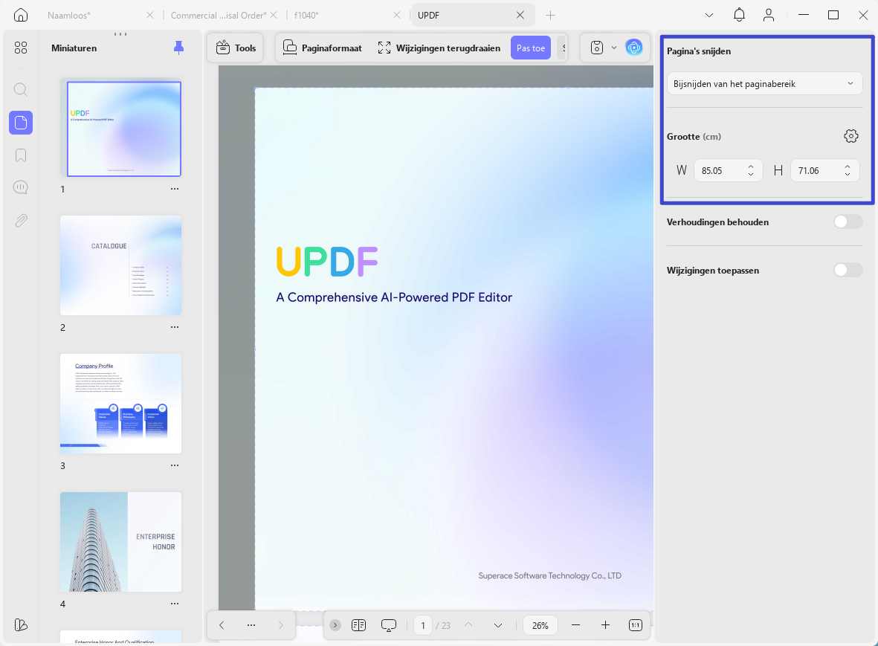Open the Tools menu
The height and width of the screenshot is (646, 878).
[236, 48]
